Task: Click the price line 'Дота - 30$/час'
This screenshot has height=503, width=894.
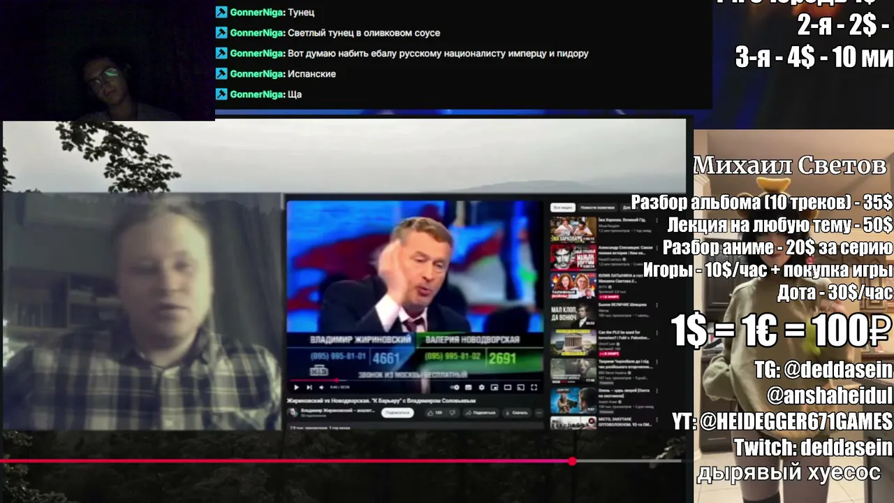Action: point(835,292)
